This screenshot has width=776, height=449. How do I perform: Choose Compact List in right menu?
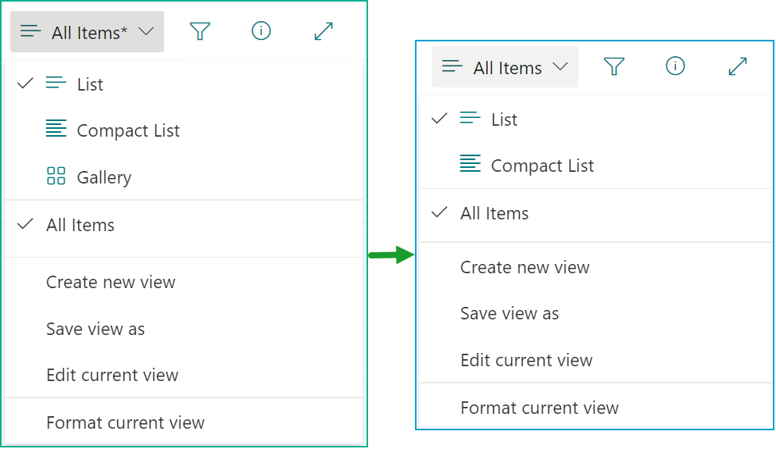[x=595, y=166]
